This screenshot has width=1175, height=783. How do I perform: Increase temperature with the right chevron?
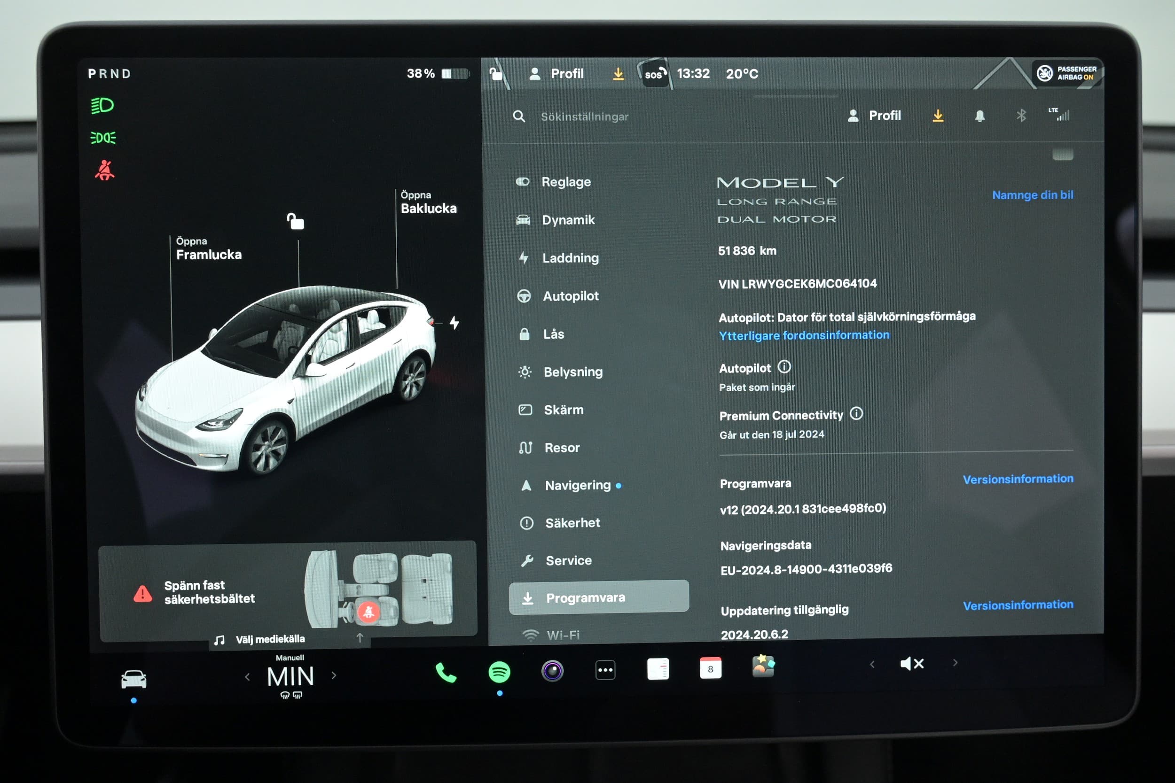tap(334, 675)
